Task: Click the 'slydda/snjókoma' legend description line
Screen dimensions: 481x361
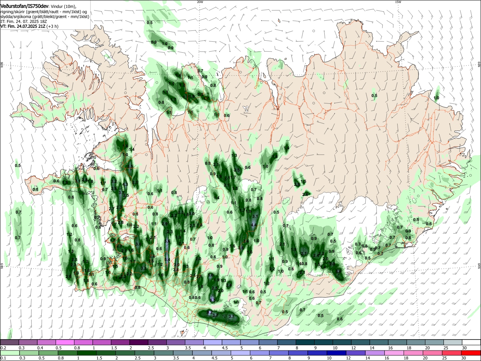Action: 45,17
